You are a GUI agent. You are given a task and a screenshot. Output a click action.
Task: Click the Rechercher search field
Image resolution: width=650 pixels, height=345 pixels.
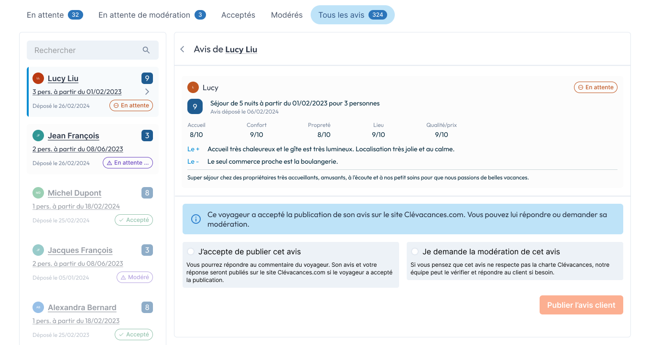(x=93, y=50)
